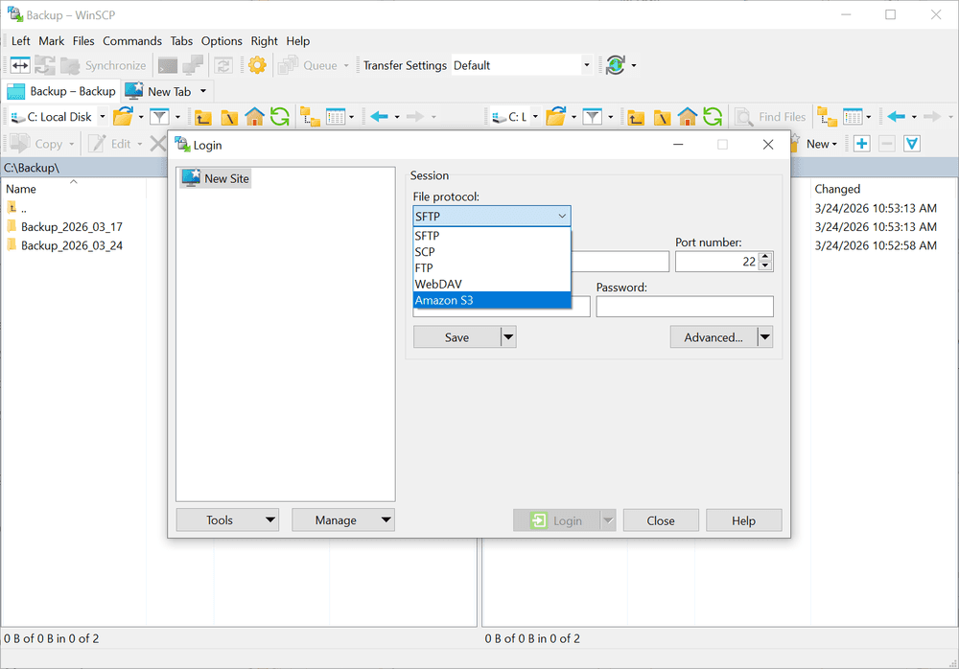Go to root directory in right panel
The width and height of the screenshot is (959, 669).
[663, 117]
